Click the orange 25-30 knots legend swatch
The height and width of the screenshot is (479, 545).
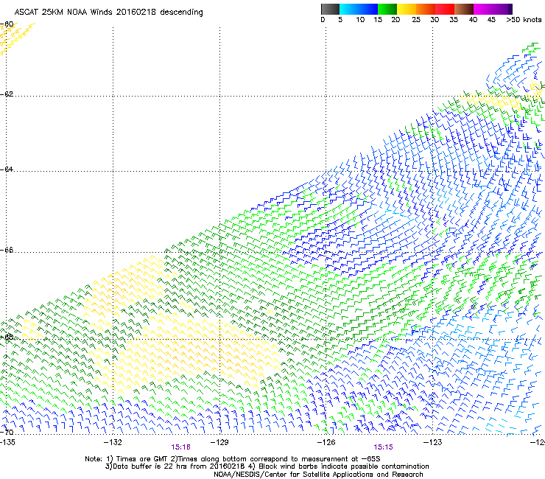click(x=426, y=9)
